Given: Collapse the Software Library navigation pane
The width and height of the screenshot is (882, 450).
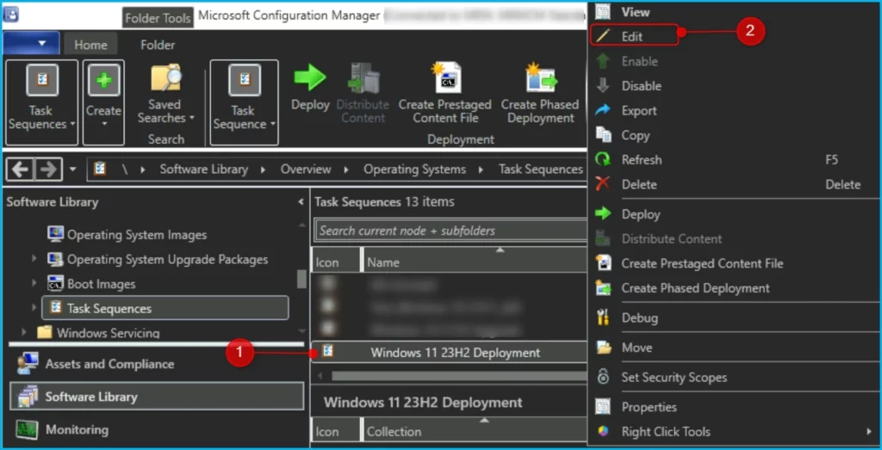Looking at the screenshot, I should click(x=301, y=201).
